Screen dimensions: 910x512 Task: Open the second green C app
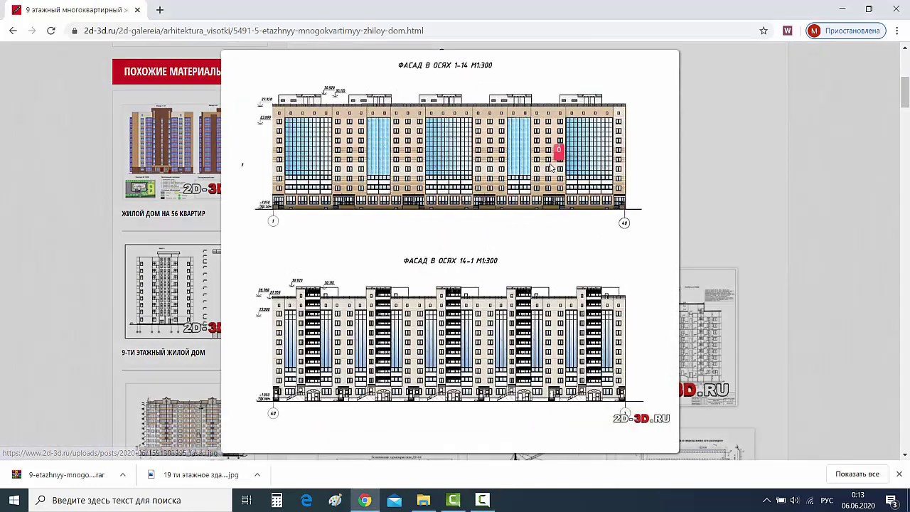pyautogui.click(x=482, y=500)
